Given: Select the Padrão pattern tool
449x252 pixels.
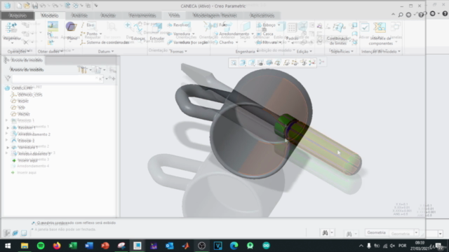Looking at the screenshot, I should click(x=292, y=31).
